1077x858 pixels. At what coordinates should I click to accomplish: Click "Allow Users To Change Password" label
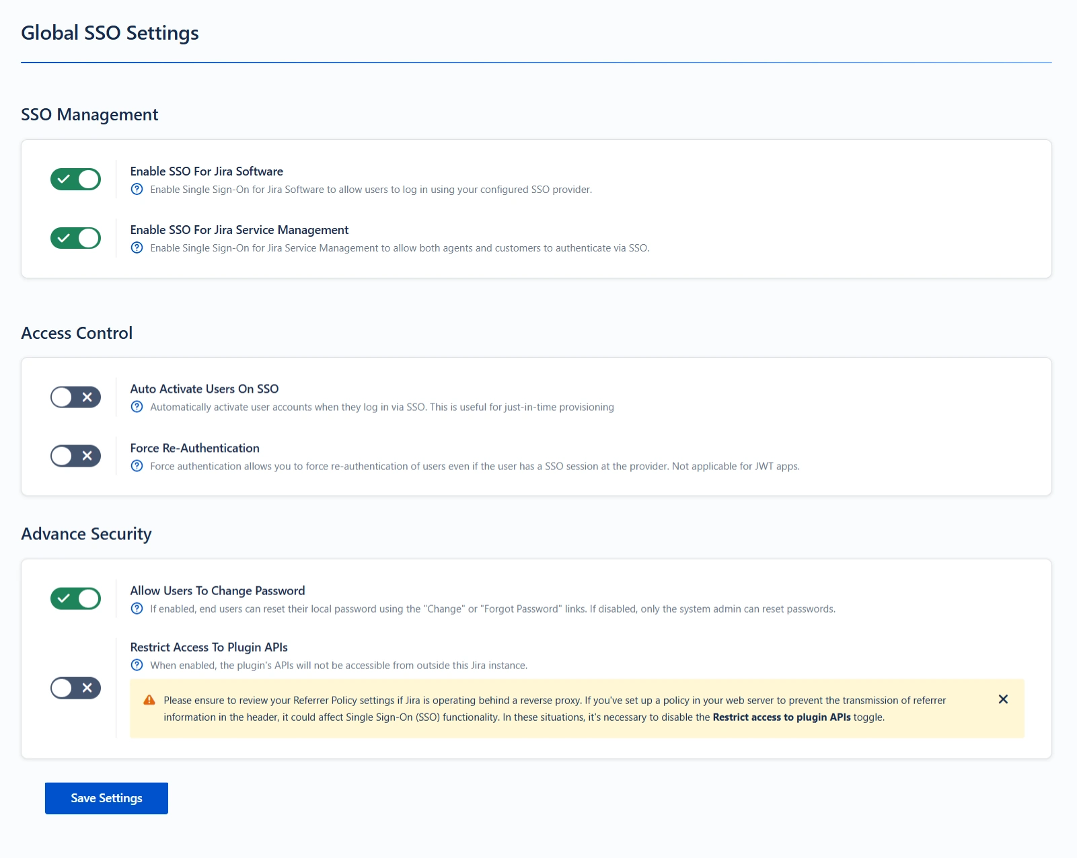217,590
